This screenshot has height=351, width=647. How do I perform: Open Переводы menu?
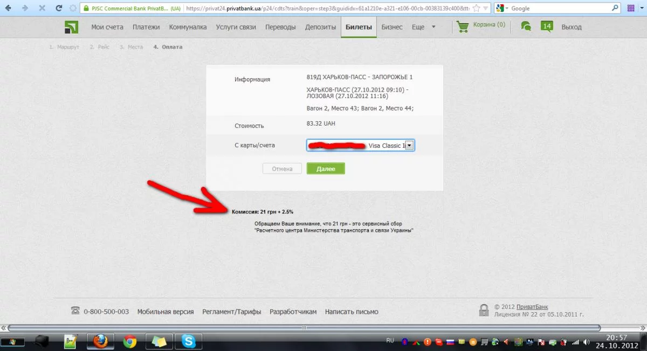pos(280,27)
